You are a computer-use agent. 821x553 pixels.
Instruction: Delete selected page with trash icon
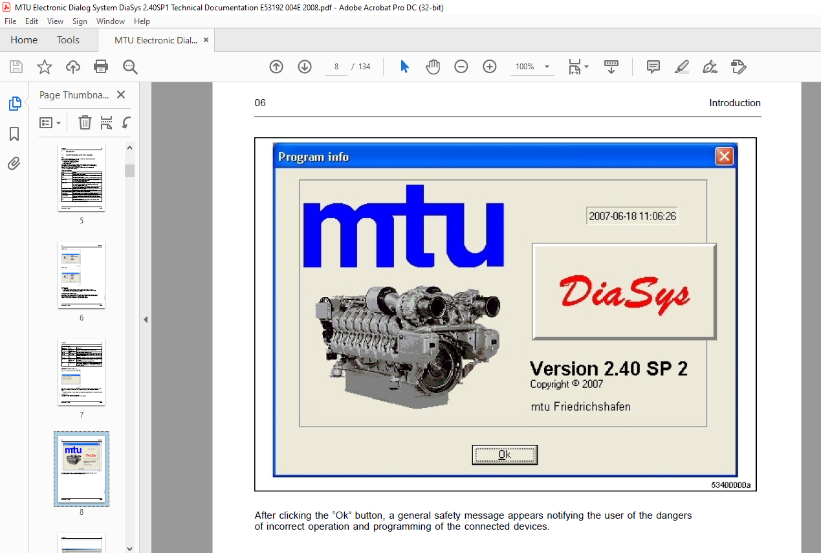coord(85,122)
